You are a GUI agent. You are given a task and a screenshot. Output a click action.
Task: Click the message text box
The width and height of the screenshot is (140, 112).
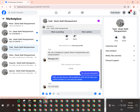pos(76,94)
